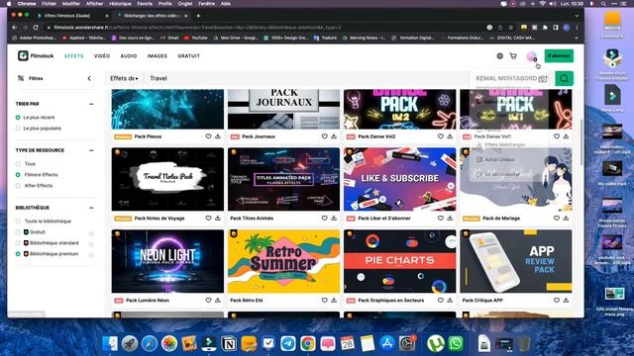
Task: Collapse the Trier par section
Action: 91,104
